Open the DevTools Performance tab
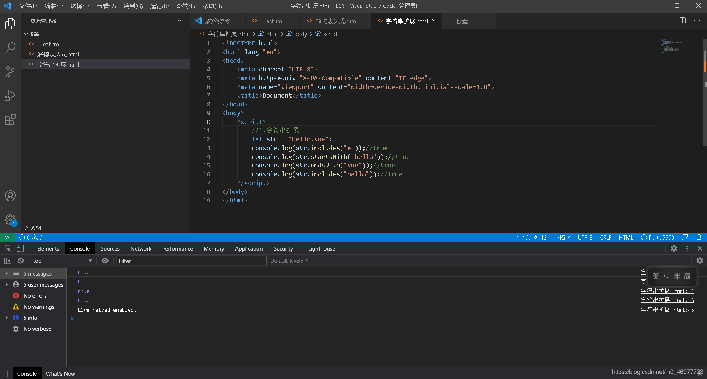The width and height of the screenshot is (707, 379). coord(177,249)
